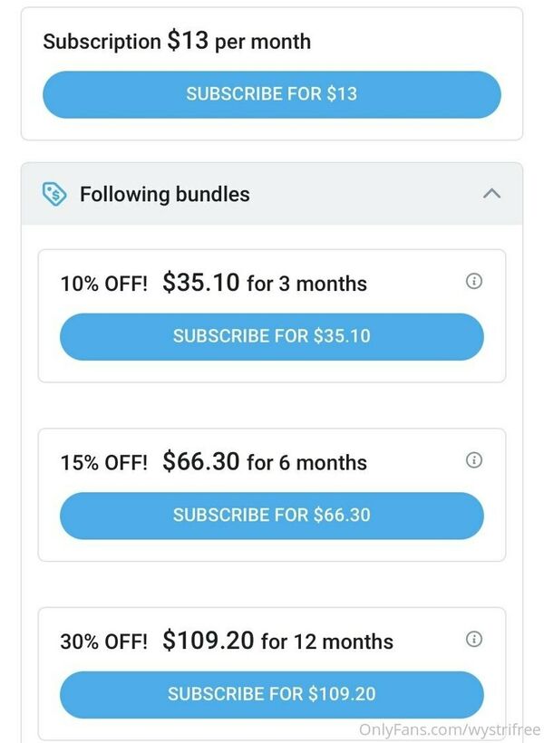Select the SUBSCRIBE FOR $109.20 button
The height and width of the screenshot is (743, 544).
tap(272, 695)
